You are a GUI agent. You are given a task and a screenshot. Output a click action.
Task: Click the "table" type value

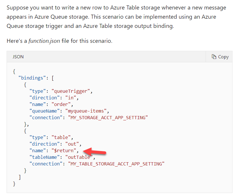(61, 137)
